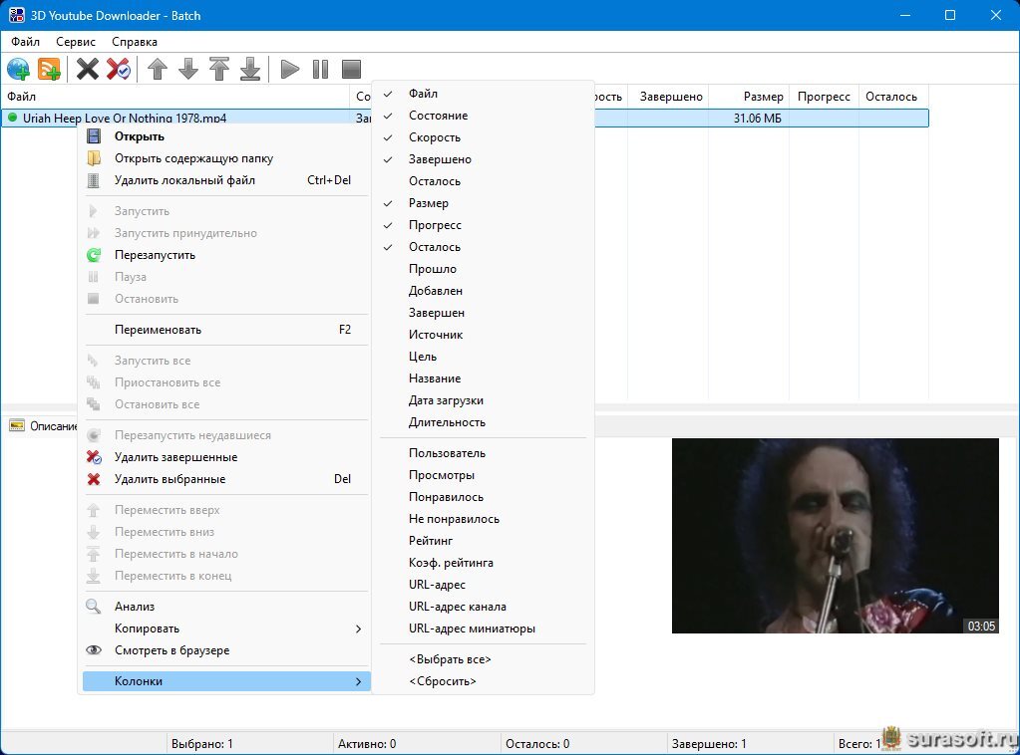This screenshot has width=1020, height=755.
Task: Click the app icon in title bar
Action: 16,15
